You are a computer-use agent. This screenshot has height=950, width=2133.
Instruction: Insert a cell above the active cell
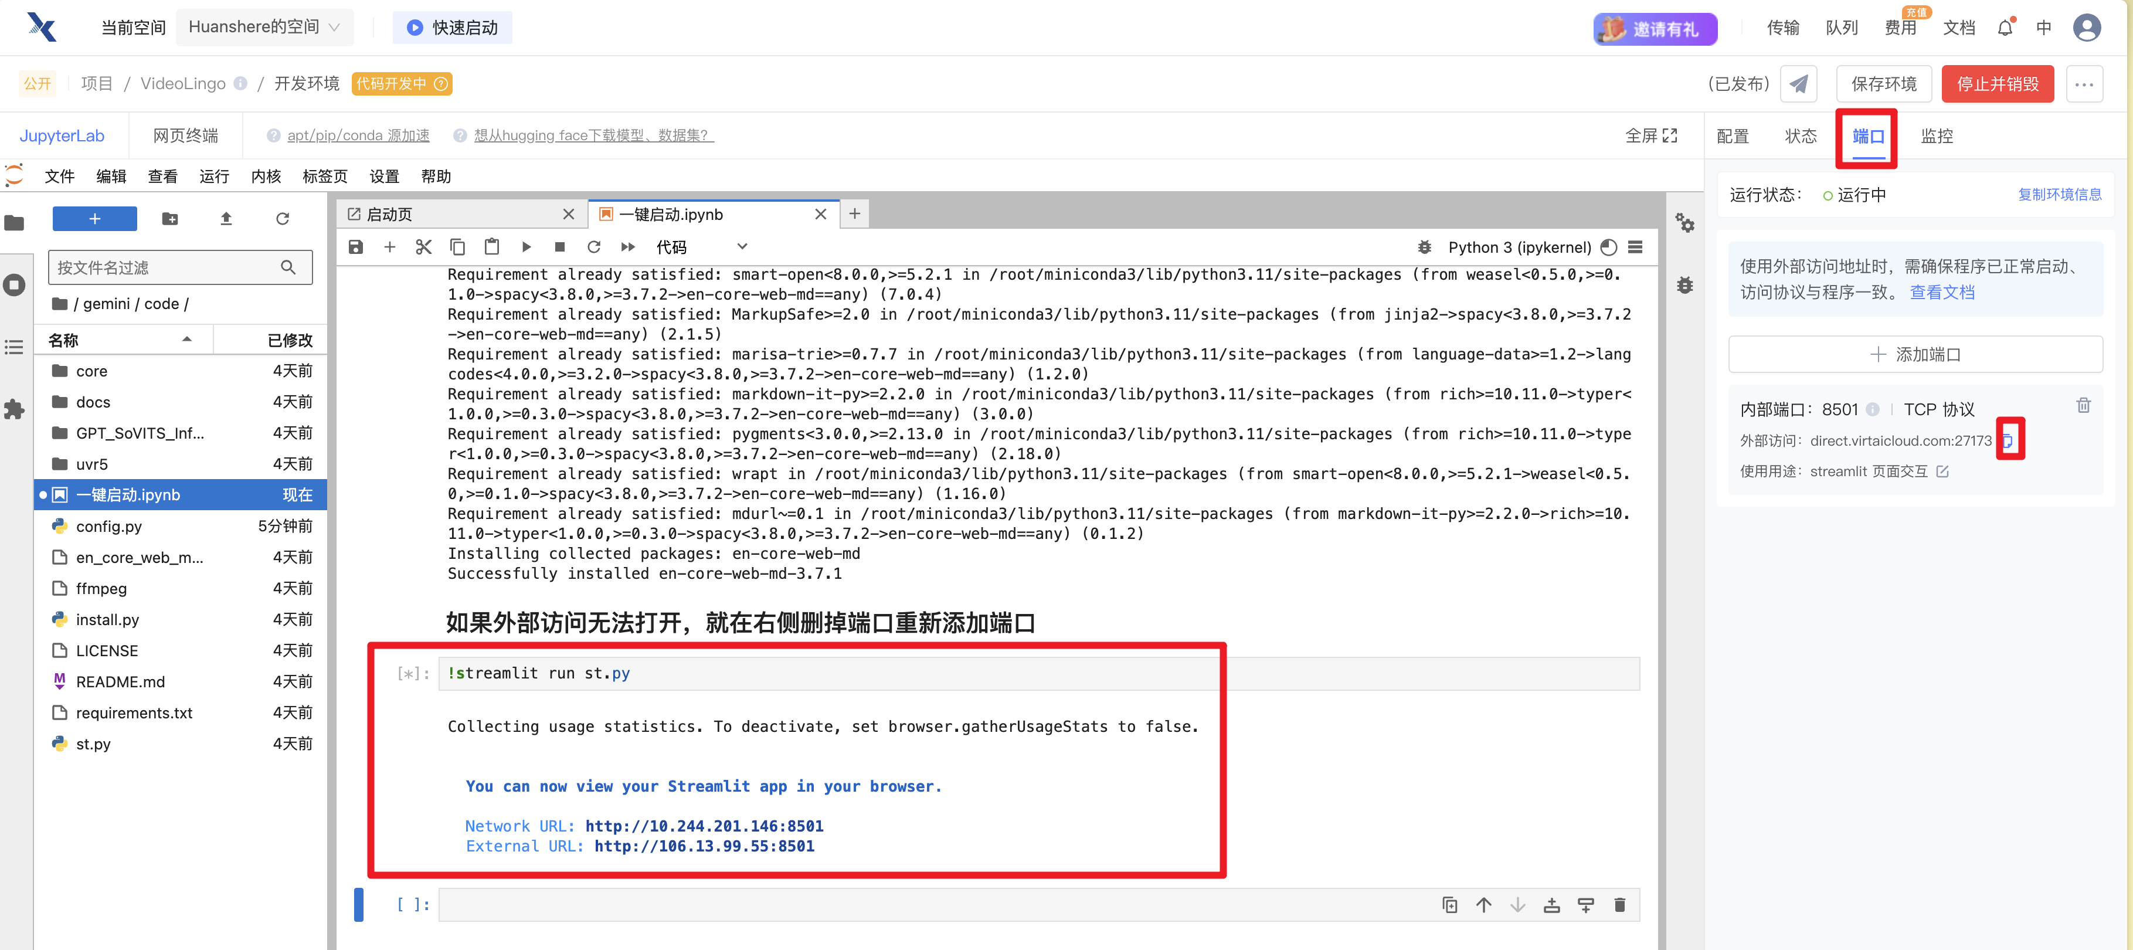1552,904
